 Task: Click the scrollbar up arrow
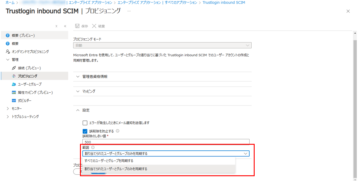pos(355,33)
